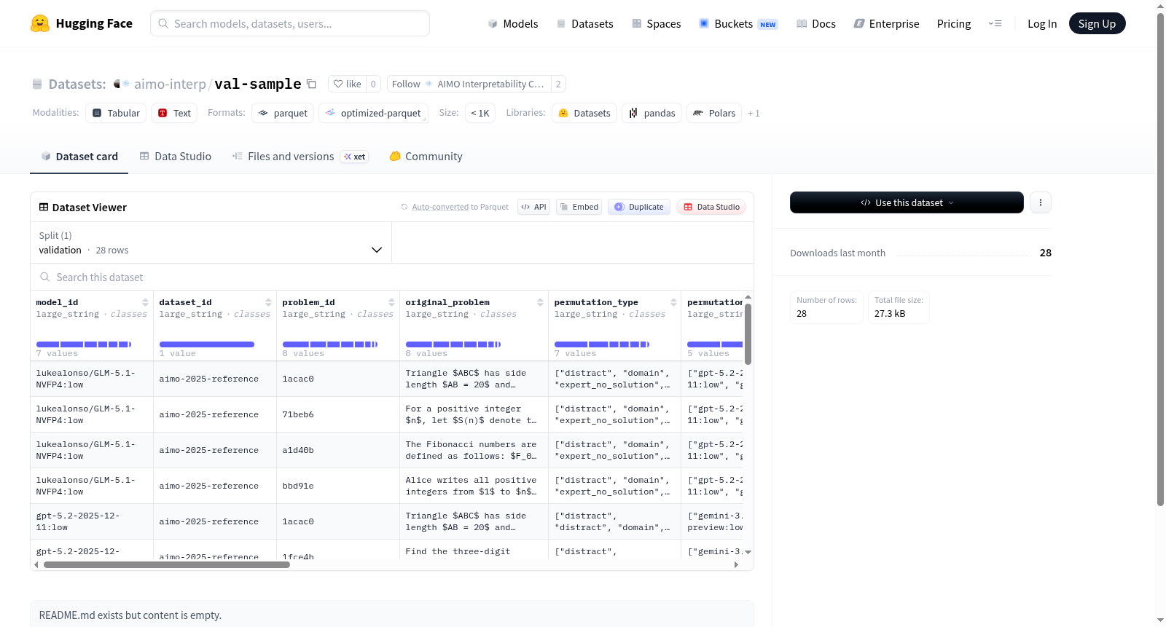
Task: Open the Models nav item
Action: [513, 23]
